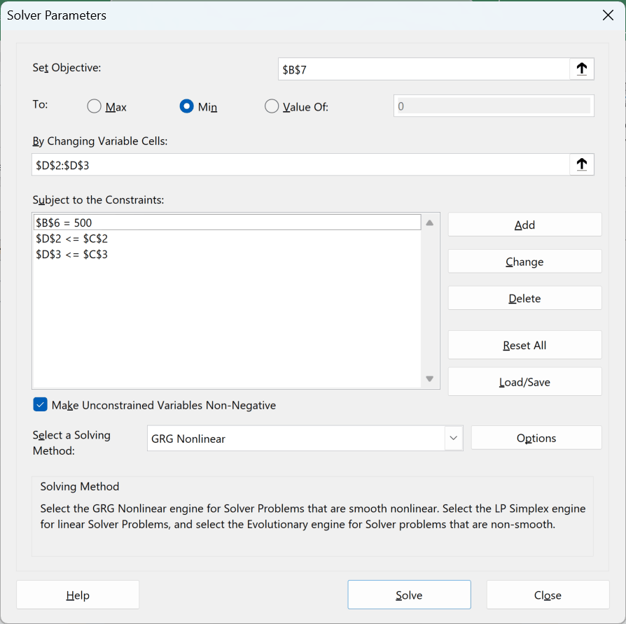Image resolution: width=626 pixels, height=624 pixels.
Task: Click the Delete constraint button
Action: pos(524,298)
